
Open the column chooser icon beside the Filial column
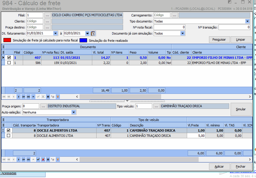(x=3, y=52)
